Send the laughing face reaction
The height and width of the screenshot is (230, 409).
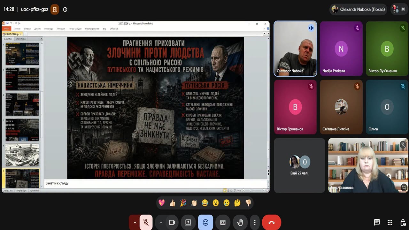[205, 203]
